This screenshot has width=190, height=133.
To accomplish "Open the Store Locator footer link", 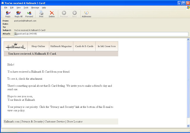I will pyautogui.click(x=75, y=121).
